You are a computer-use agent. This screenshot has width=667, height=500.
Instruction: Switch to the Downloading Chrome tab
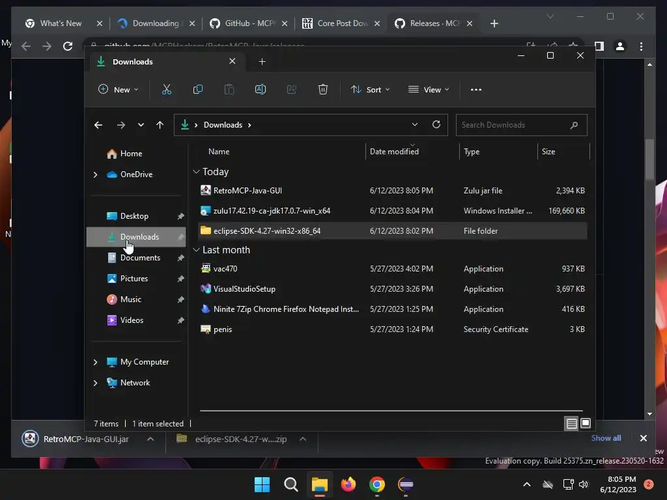(156, 23)
